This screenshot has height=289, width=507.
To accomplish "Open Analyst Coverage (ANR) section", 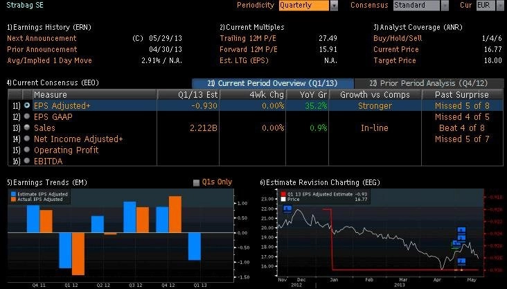I will pyautogui.click(x=418, y=27).
